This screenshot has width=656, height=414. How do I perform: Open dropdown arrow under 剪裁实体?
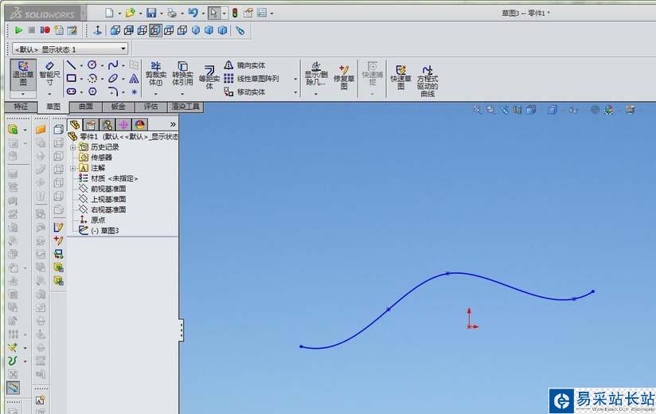(x=155, y=94)
